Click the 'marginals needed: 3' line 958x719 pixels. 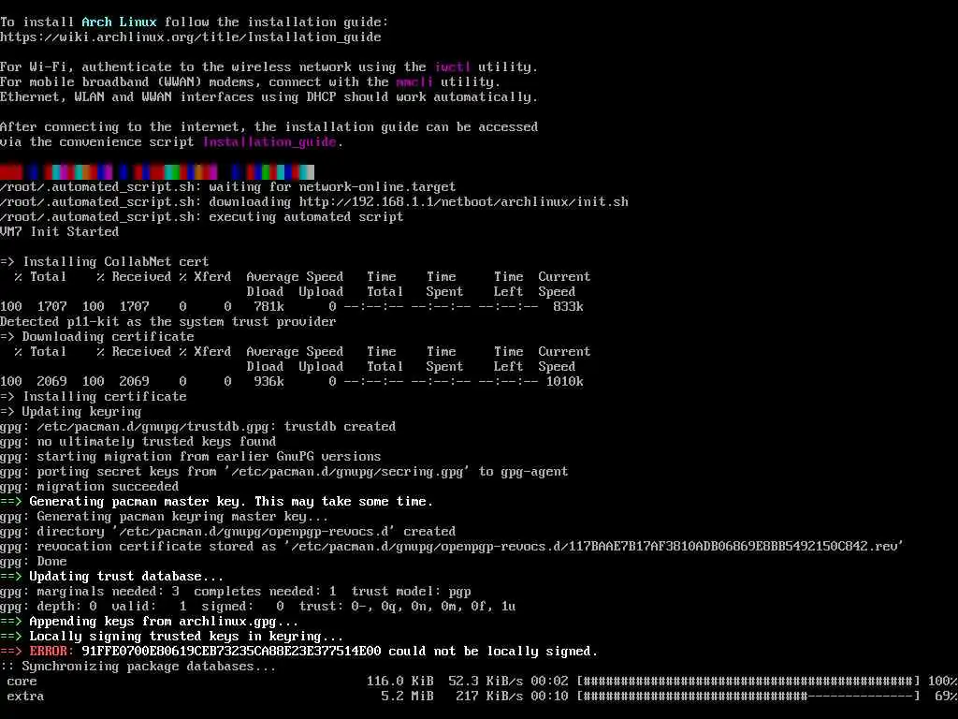[235, 592]
